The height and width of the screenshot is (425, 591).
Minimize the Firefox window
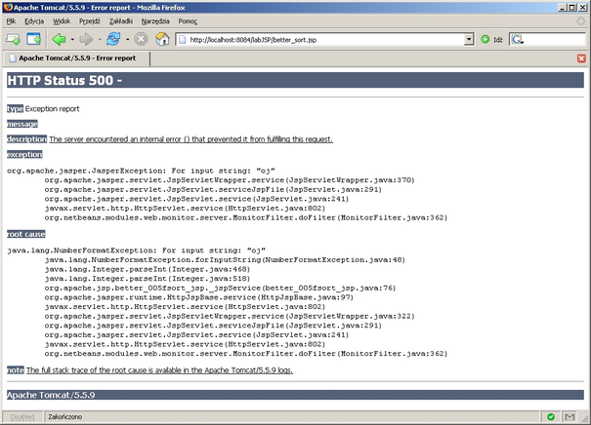coord(562,8)
